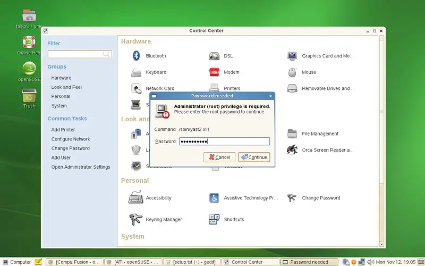The image size is (425, 266).
Task: Click Change Password in Common Tasks
Action: pyautogui.click(x=71, y=148)
